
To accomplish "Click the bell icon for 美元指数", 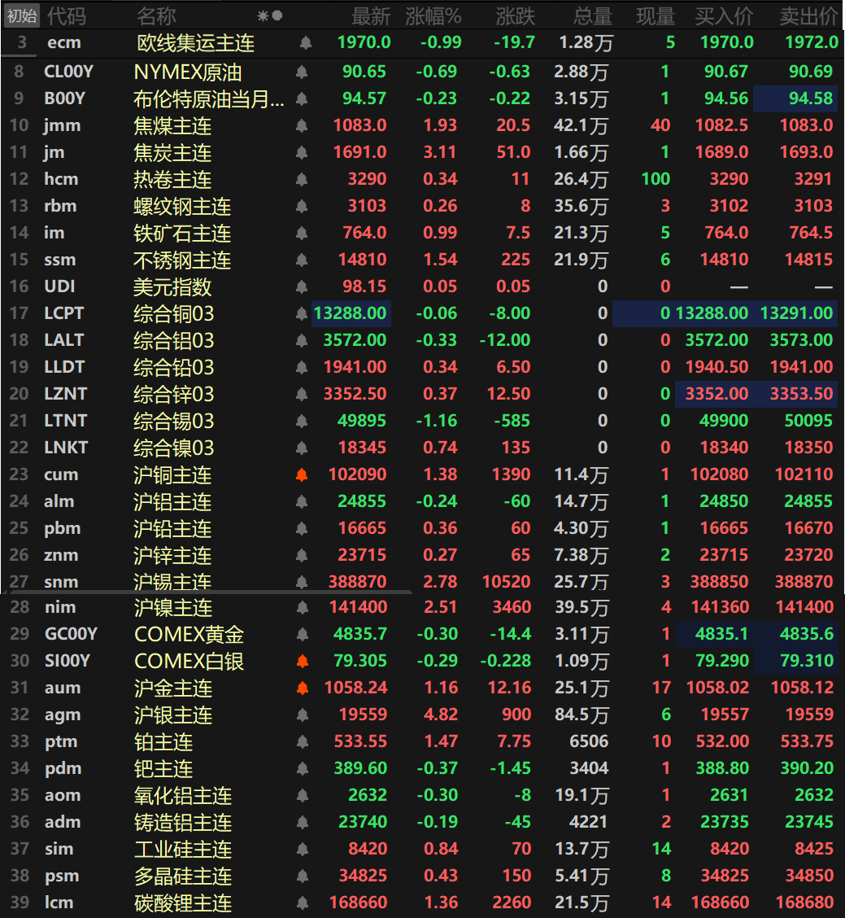I will 302,287.
